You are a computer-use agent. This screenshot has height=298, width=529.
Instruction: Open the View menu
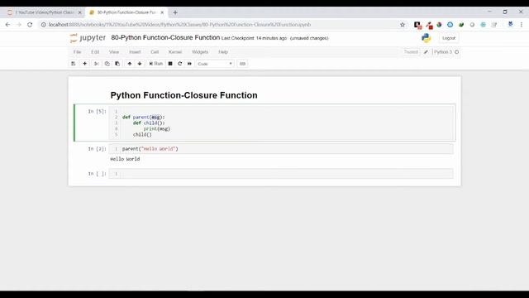[x=114, y=52]
